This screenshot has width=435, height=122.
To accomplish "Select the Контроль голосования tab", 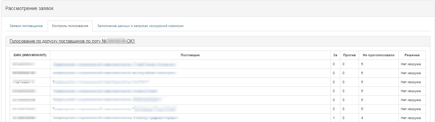I will (x=70, y=26).
